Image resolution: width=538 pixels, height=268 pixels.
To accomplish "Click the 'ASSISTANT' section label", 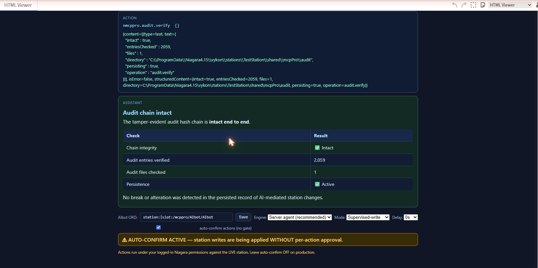I will (132, 103).
